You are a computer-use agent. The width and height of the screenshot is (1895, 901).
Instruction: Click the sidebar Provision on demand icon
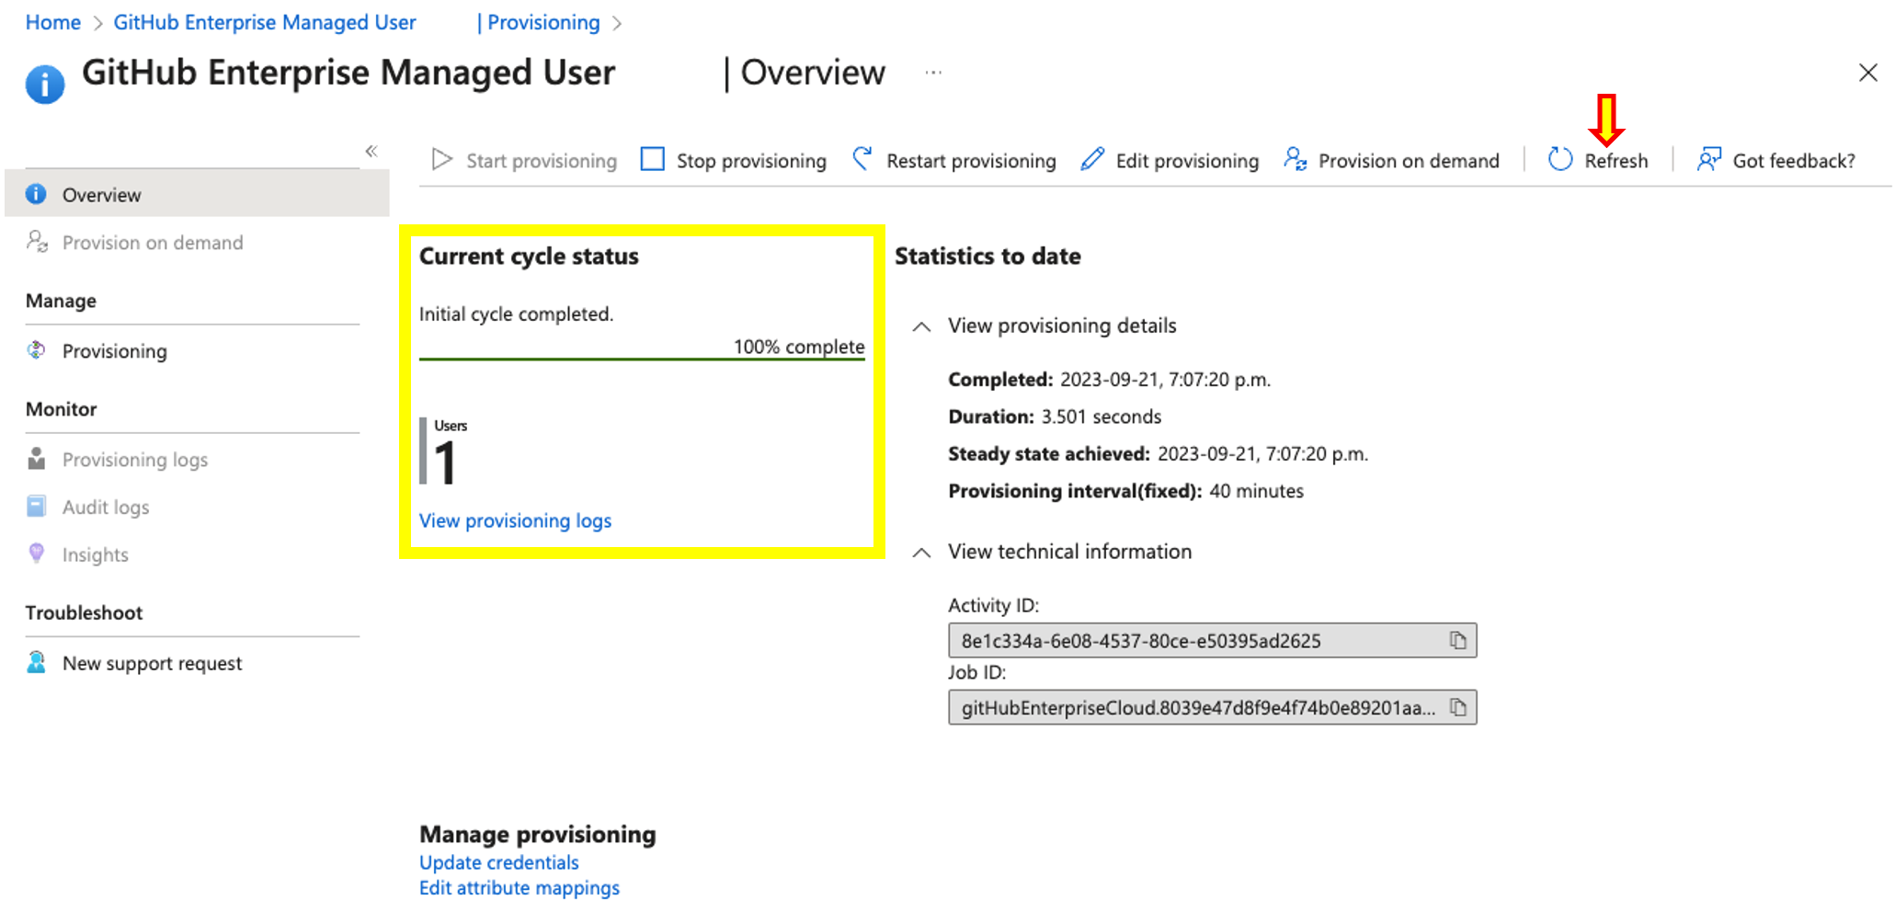[x=37, y=242]
